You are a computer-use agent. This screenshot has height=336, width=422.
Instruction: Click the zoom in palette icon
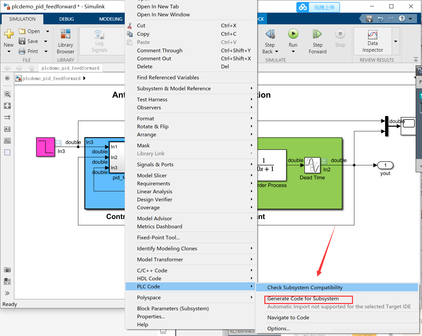(7, 94)
